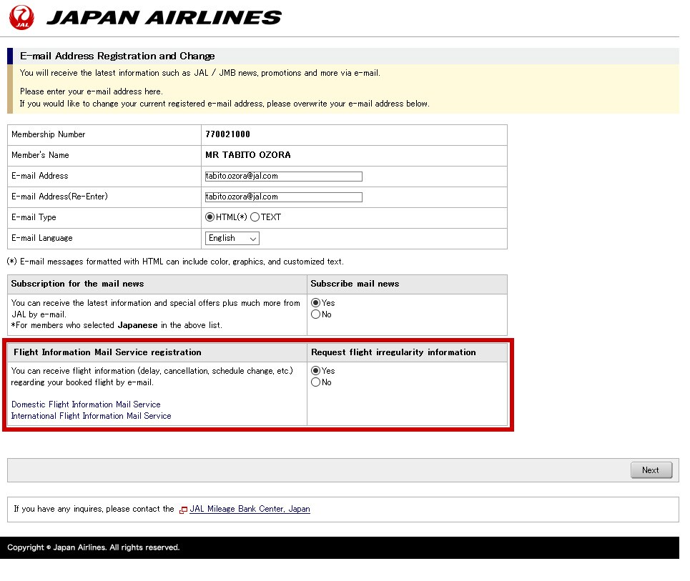This screenshot has height=581, width=690.
Task: Click the Japan Airlines copyright footer text
Action: click(93, 547)
